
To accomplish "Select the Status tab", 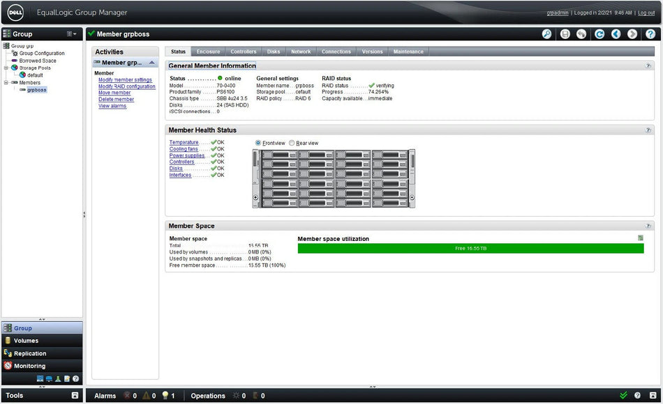I will [x=178, y=52].
